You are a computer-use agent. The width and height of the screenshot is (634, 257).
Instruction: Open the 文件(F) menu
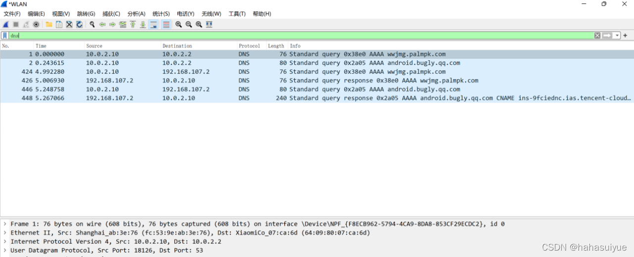click(x=12, y=14)
